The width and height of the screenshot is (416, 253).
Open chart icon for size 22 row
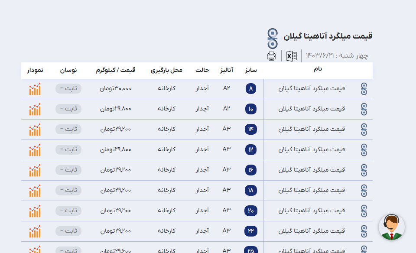35,231
